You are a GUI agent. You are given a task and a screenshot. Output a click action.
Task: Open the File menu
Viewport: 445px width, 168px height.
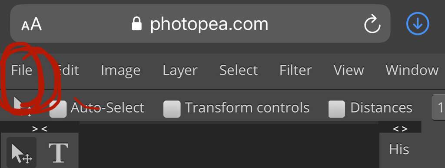[22, 70]
